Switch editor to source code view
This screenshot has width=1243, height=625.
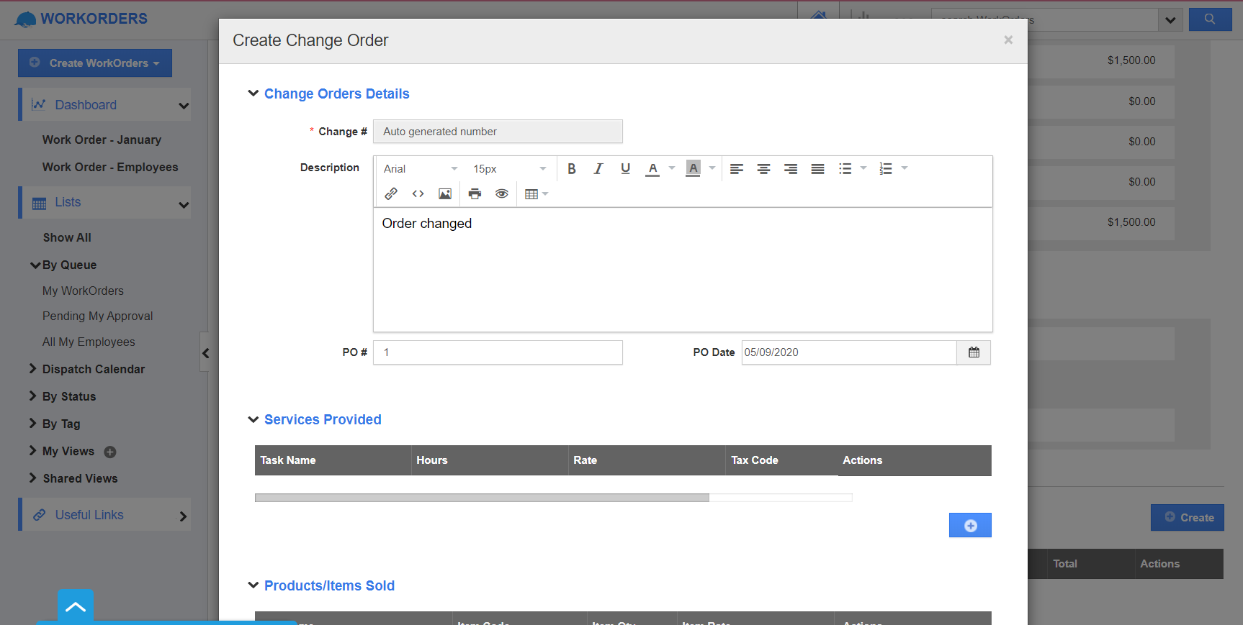point(418,193)
